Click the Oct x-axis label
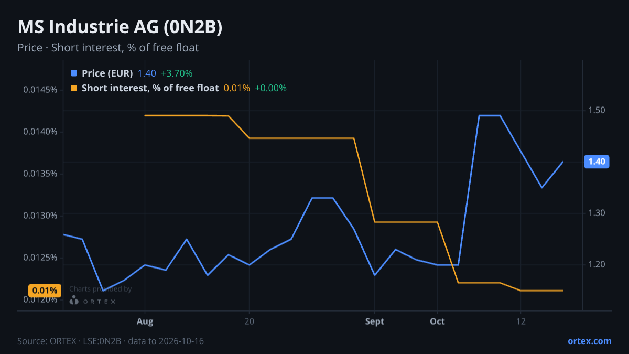 pos(437,321)
